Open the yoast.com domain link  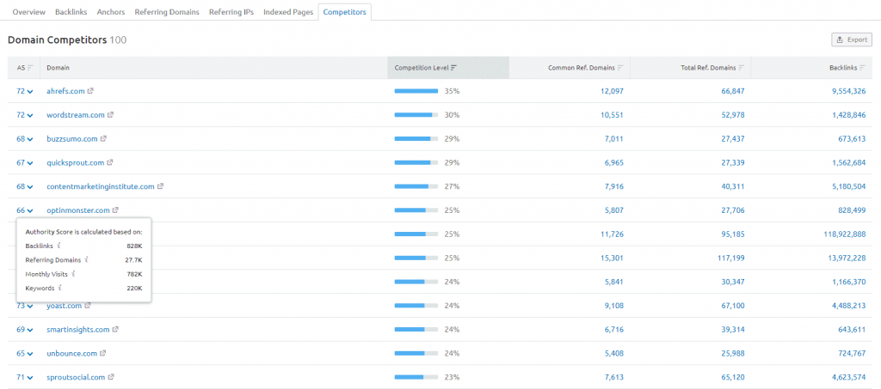(64, 306)
